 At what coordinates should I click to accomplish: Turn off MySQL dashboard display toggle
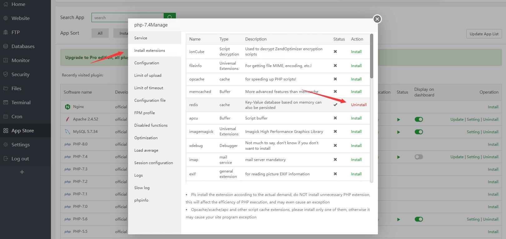click(x=419, y=132)
